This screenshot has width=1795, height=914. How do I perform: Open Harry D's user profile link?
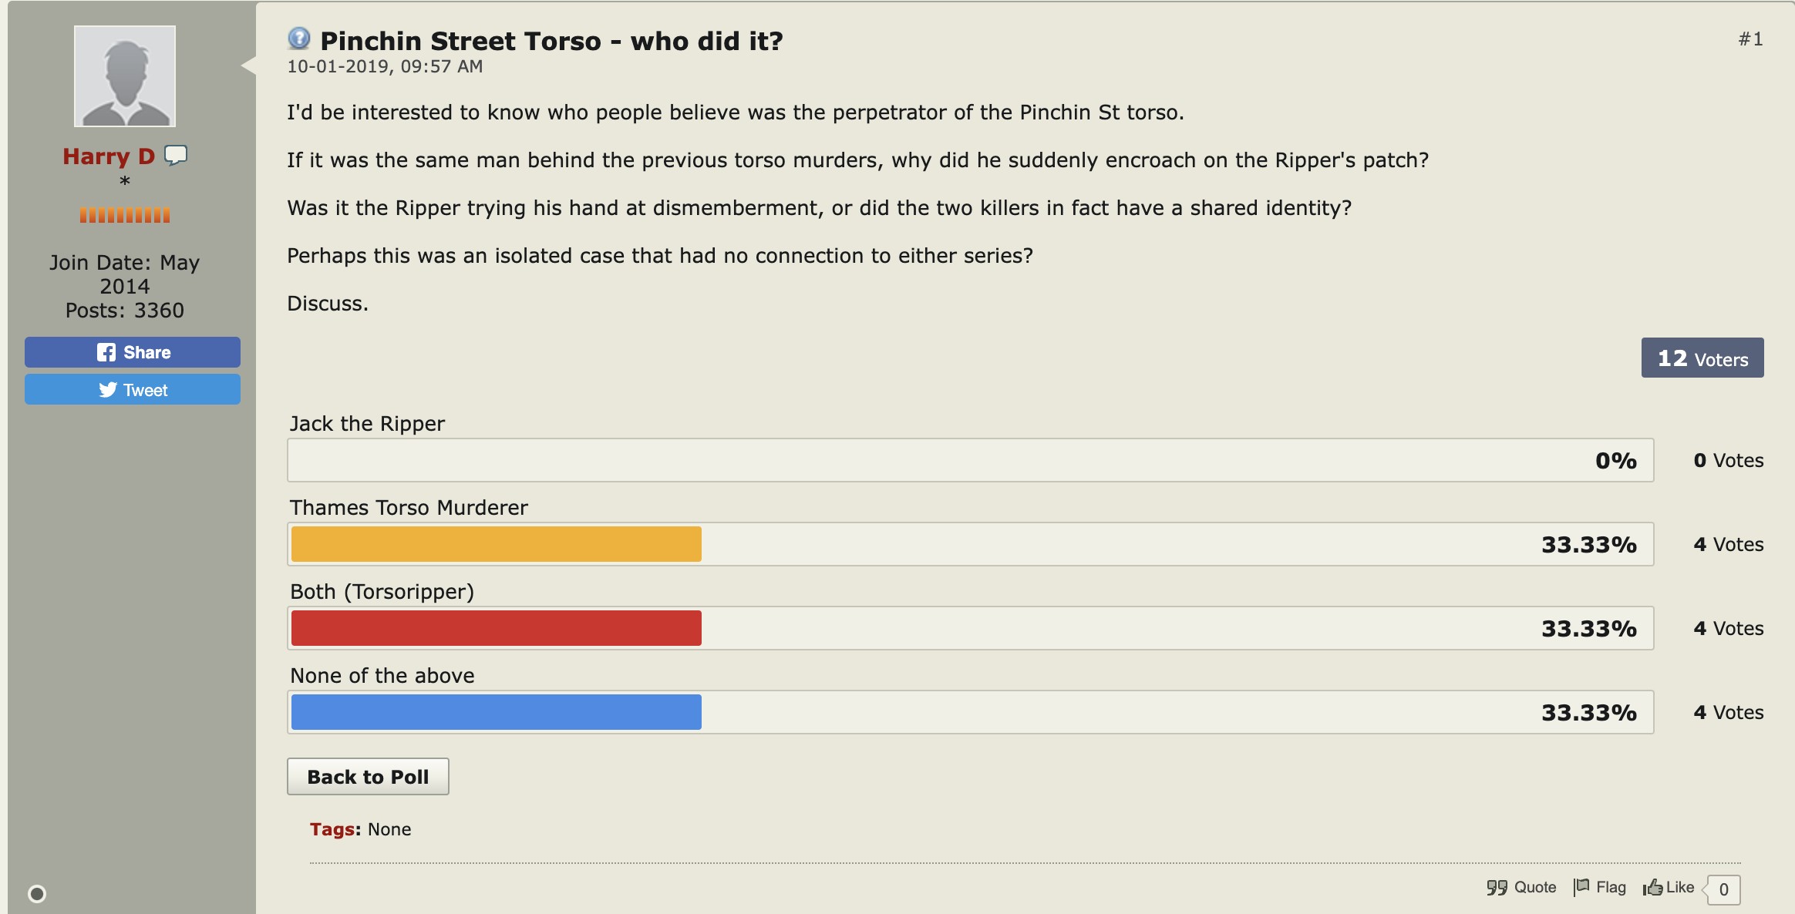tap(109, 156)
